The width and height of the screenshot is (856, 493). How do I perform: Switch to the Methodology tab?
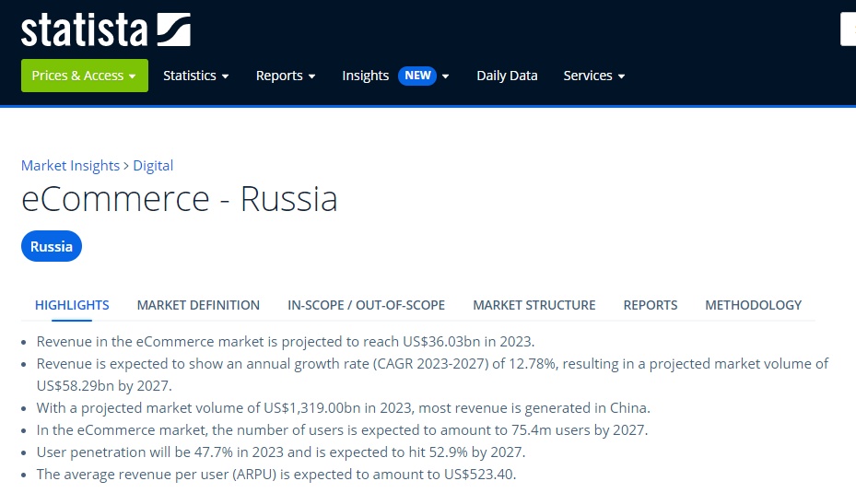[x=754, y=305]
